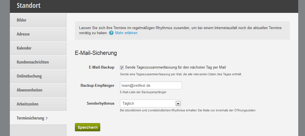This screenshot has height=136, width=305.
Task: Click the Standort page header title
Action: pyautogui.click(x=28, y=5)
